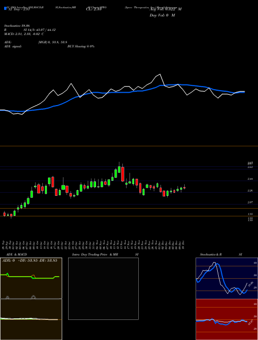Select the CL: 2.33 closing price text
258x340 pixels.
93,10
